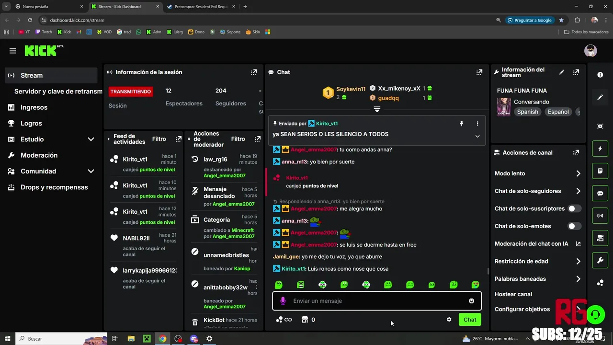Image resolution: width=613 pixels, height=345 pixels.
Task: Open Palabras baneadas options
Action: pyautogui.click(x=537, y=279)
